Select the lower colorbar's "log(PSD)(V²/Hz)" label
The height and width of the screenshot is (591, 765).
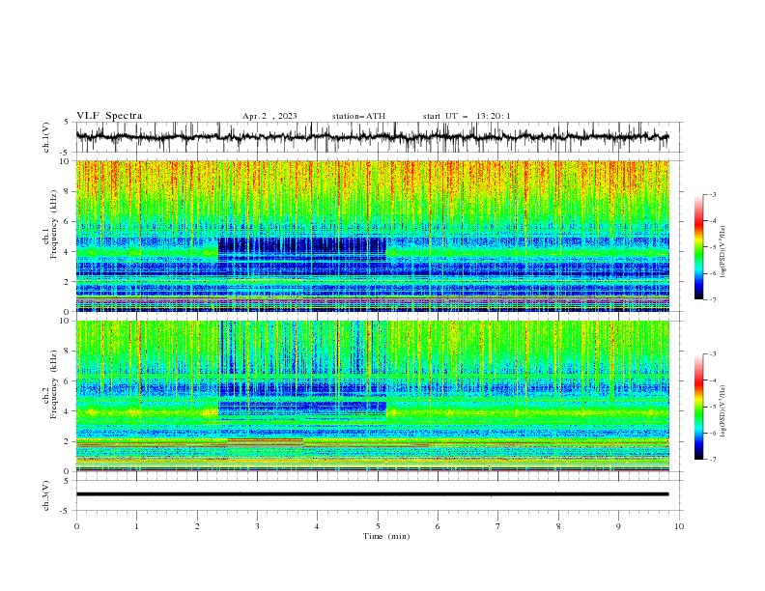pyautogui.click(x=723, y=410)
